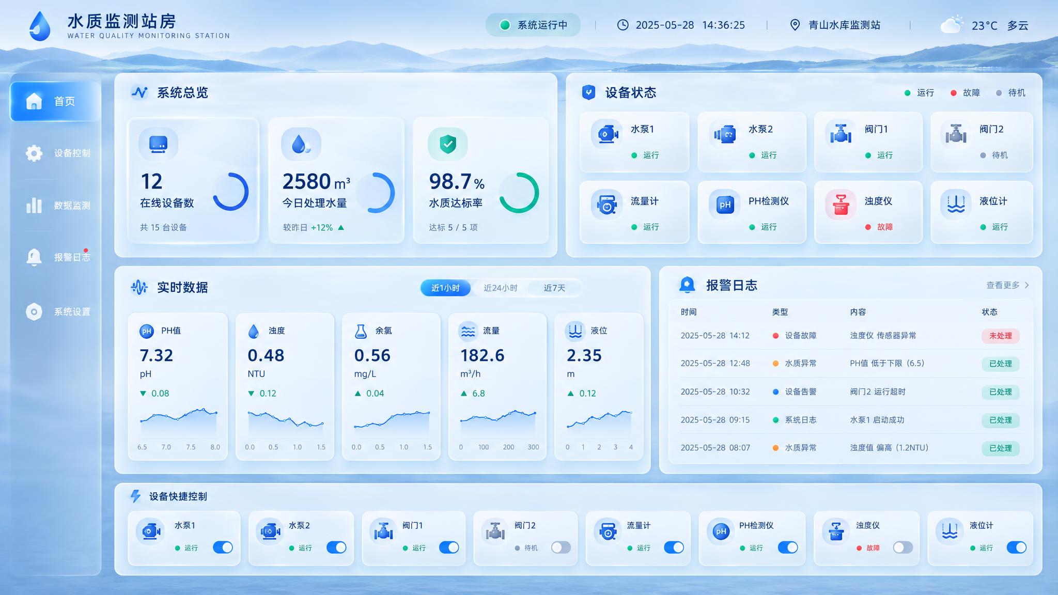Click the clock icon beside the date
The image size is (1058, 595).
(x=623, y=25)
